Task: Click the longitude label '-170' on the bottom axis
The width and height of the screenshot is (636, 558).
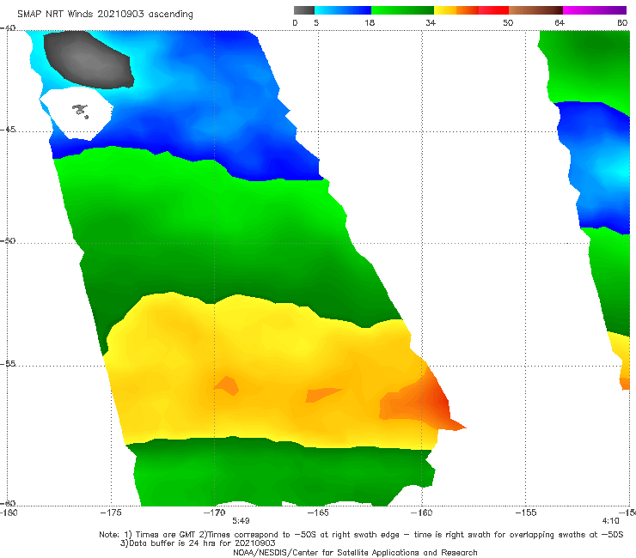Action: pyautogui.click(x=215, y=513)
